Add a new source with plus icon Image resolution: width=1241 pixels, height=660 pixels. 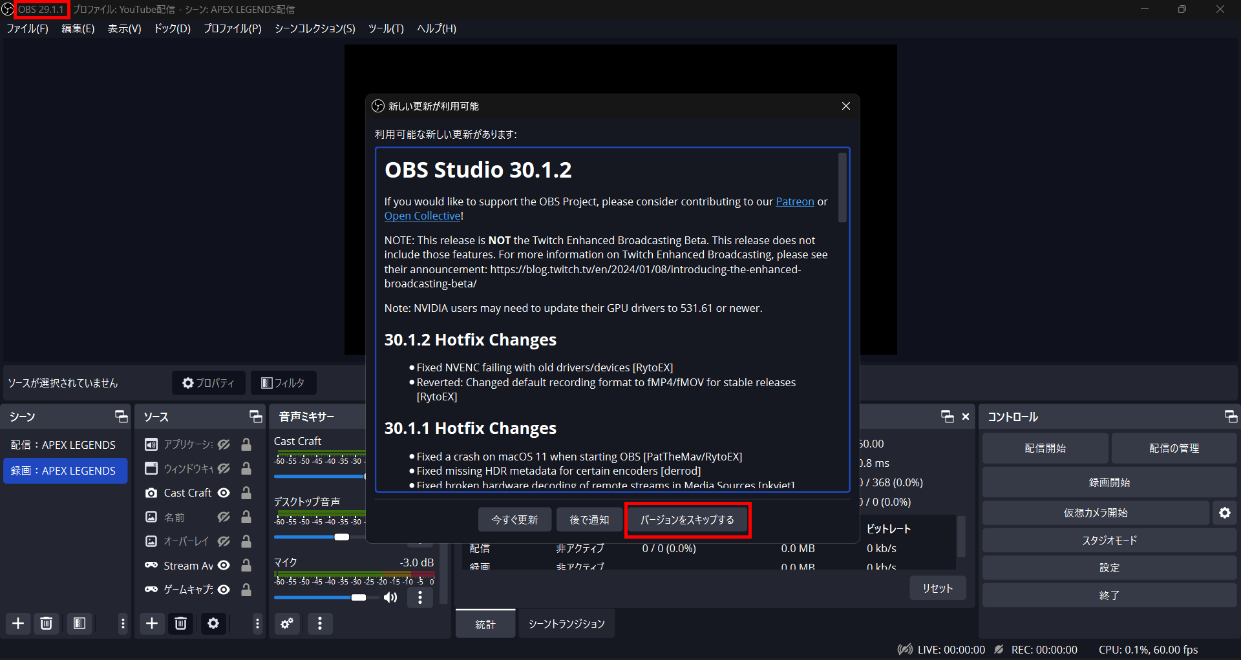coord(152,623)
